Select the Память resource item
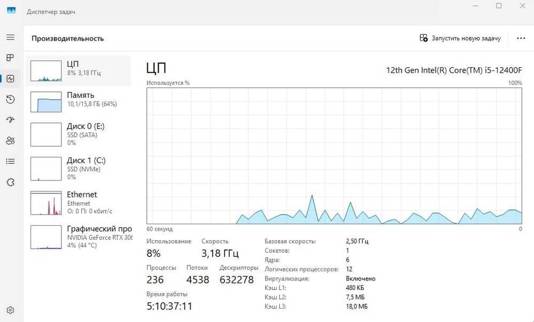Viewport: 534px width, 322px height. pos(78,102)
